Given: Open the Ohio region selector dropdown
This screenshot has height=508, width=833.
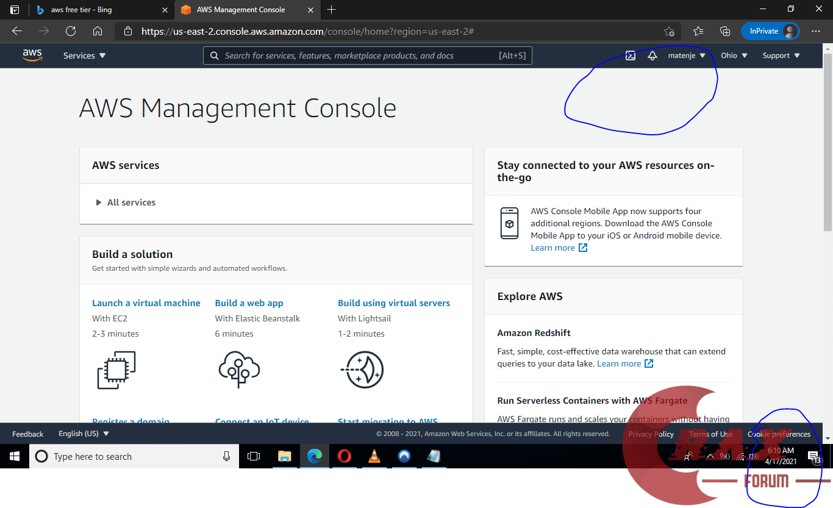Looking at the screenshot, I should click(734, 55).
